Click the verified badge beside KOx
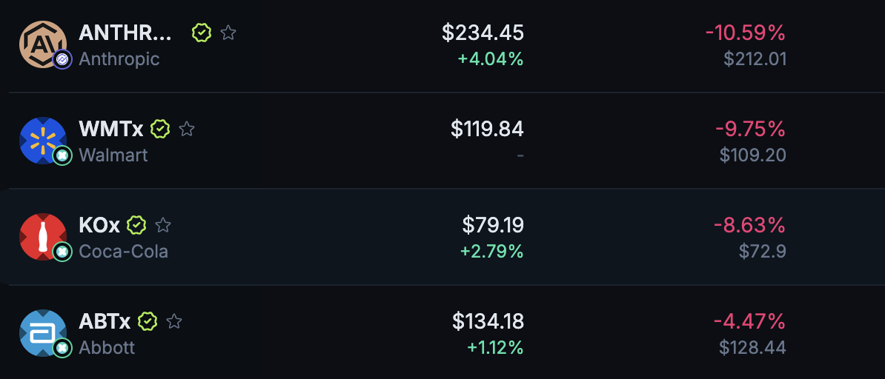Viewport: 885px width, 379px height. tap(136, 225)
